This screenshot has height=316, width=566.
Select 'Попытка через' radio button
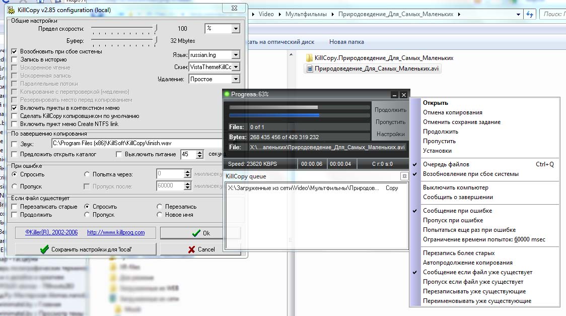click(87, 174)
